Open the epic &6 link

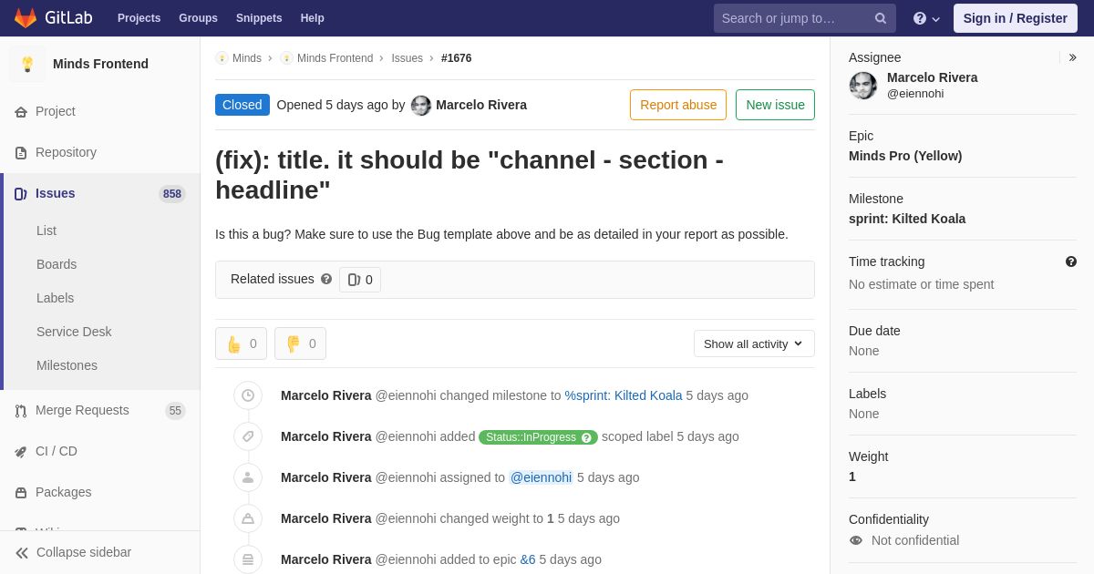click(x=528, y=559)
